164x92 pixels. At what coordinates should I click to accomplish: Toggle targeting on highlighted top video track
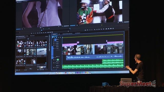55,40
